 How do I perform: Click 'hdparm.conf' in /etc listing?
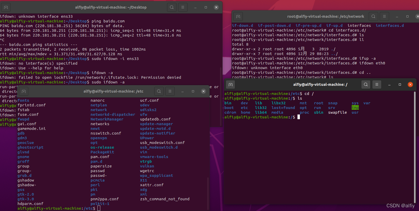coord(30,204)
